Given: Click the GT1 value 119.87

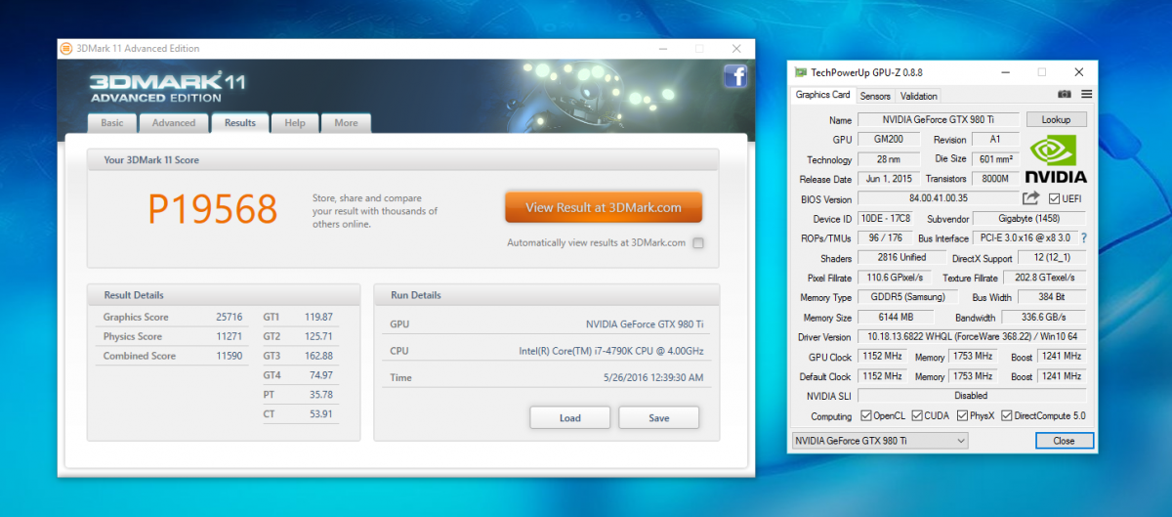Looking at the screenshot, I should tap(318, 317).
